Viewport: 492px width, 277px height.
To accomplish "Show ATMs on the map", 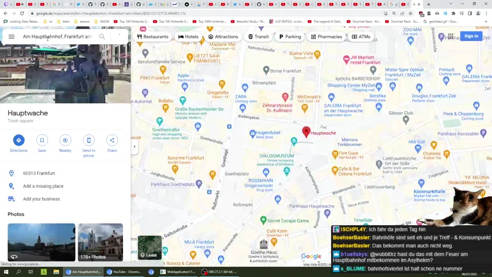I will click(x=361, y=37).
